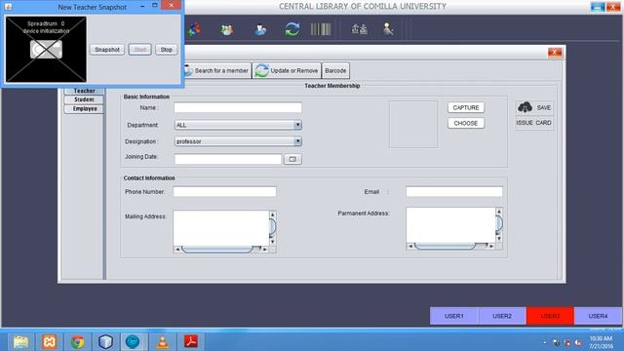Click the disabled Start button

click(x=139, y=50)
